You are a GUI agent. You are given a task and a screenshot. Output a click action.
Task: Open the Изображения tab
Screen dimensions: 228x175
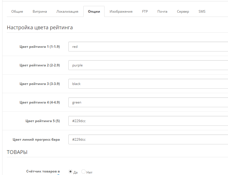click(x=121, y=12)
